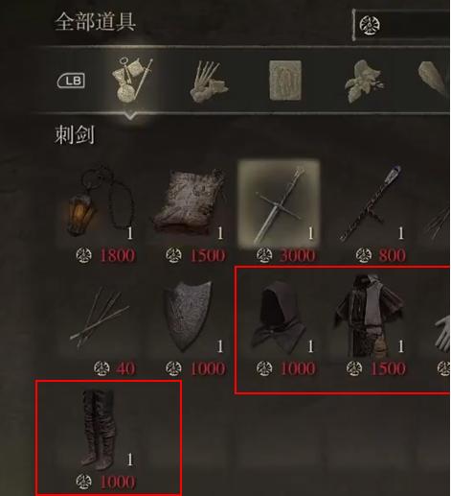Click the 刺剑 item name label
The image size is (451, 496).
(75, 134)
